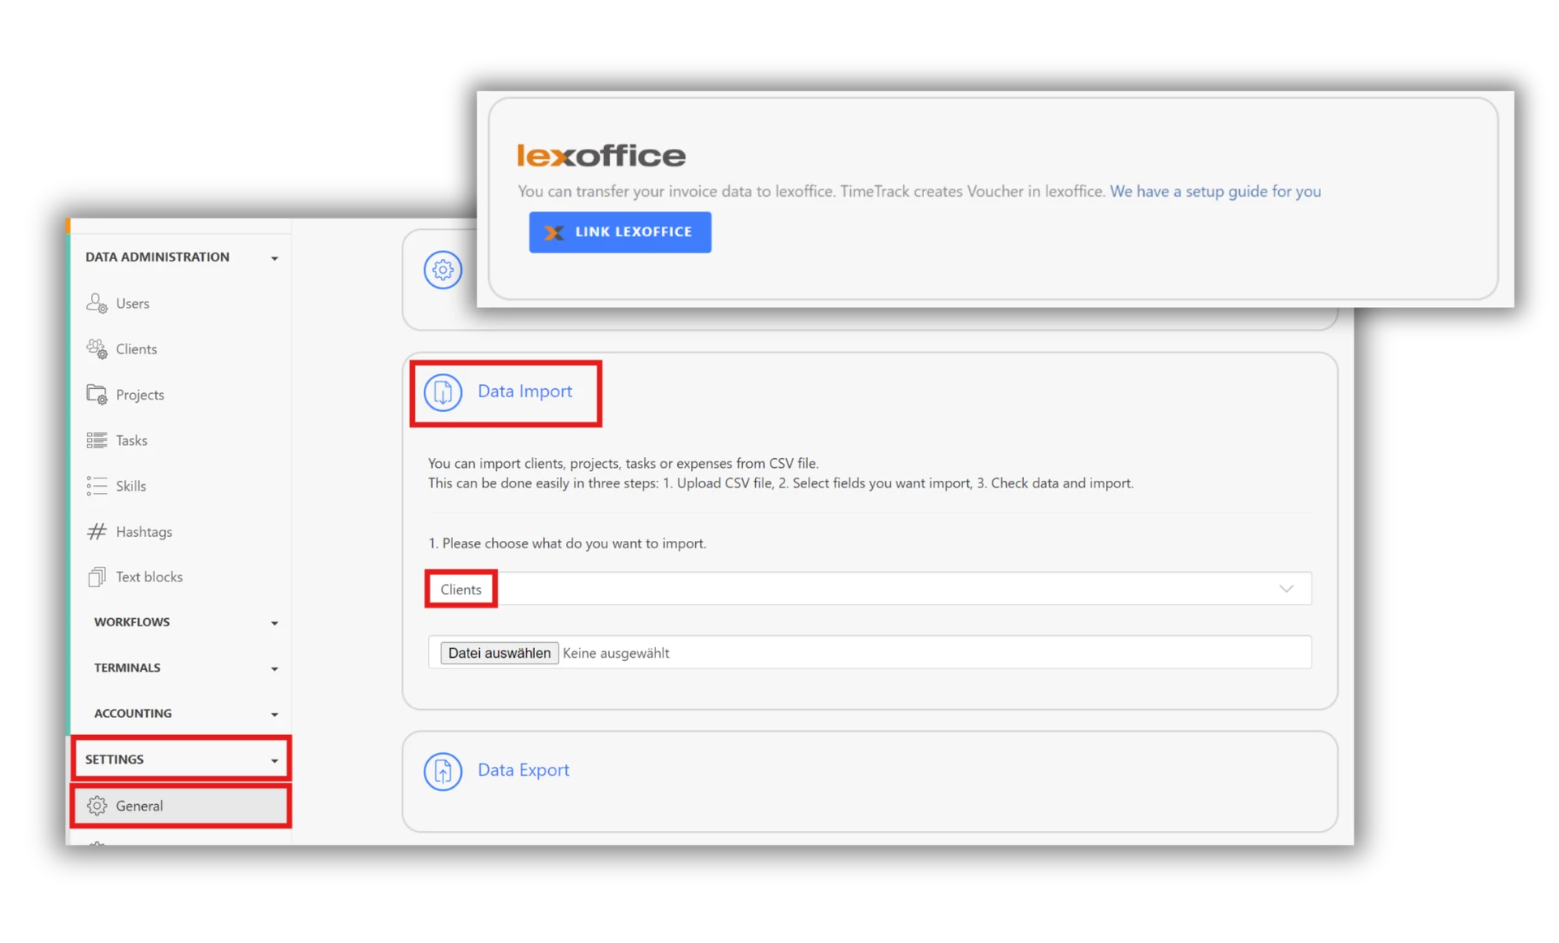Click the LINK LEXOFFICE button
The height and width of the screenshot is (943, 1559).
click(620, 231)
